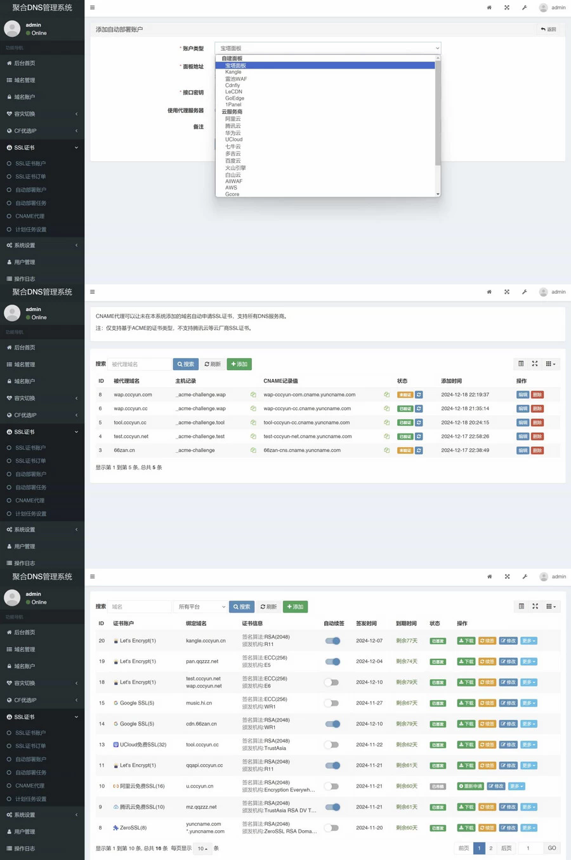Delete the wap.cccyun.cc CNAME proxy entry
Screen dimensions: 571x860
tap(537, 409)
